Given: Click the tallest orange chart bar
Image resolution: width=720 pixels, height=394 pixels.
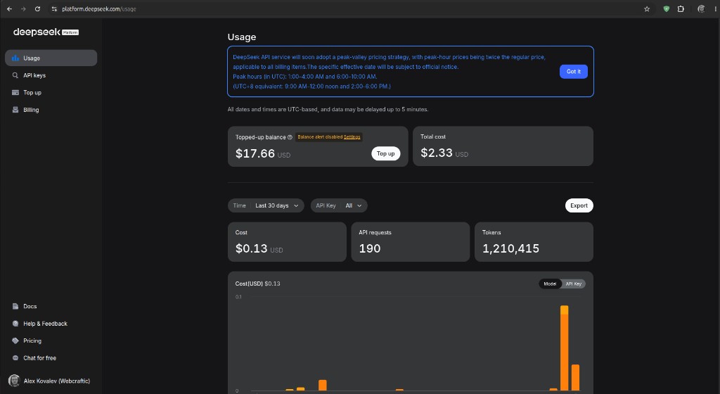Looking at the screenshot, I should (565, 348).
